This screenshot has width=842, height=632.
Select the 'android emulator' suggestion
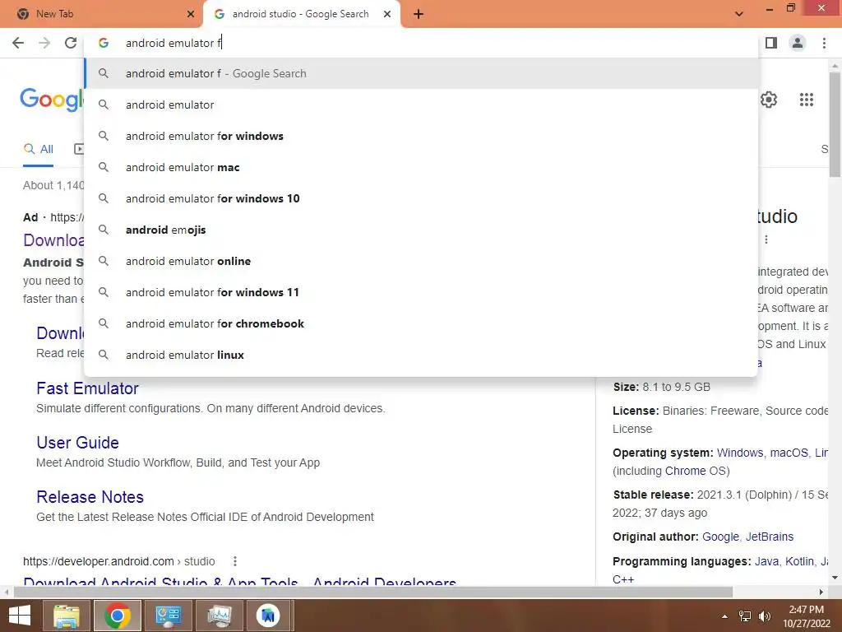(x=422, y=105)
